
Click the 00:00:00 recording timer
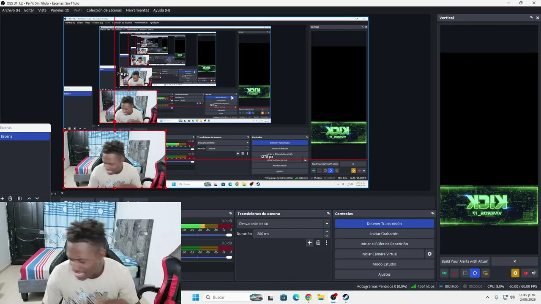coord(473,286)
